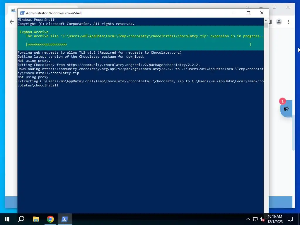The image size is (300, 225).
Task: Show hidden system tray icons
Action: pyautogui.click(x=248, y=219)
